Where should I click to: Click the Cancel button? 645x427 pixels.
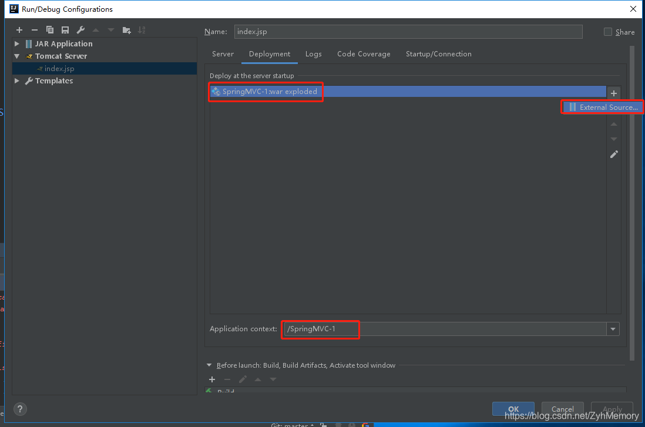coord(562,409)
